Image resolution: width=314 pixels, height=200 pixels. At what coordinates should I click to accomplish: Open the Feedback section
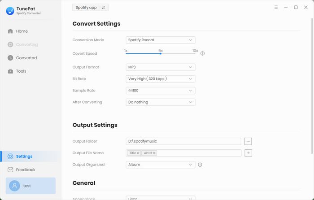coord(26,170)
